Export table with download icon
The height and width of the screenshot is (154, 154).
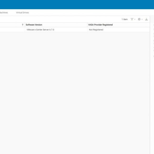pyautogui.click(x=146, y=19)
